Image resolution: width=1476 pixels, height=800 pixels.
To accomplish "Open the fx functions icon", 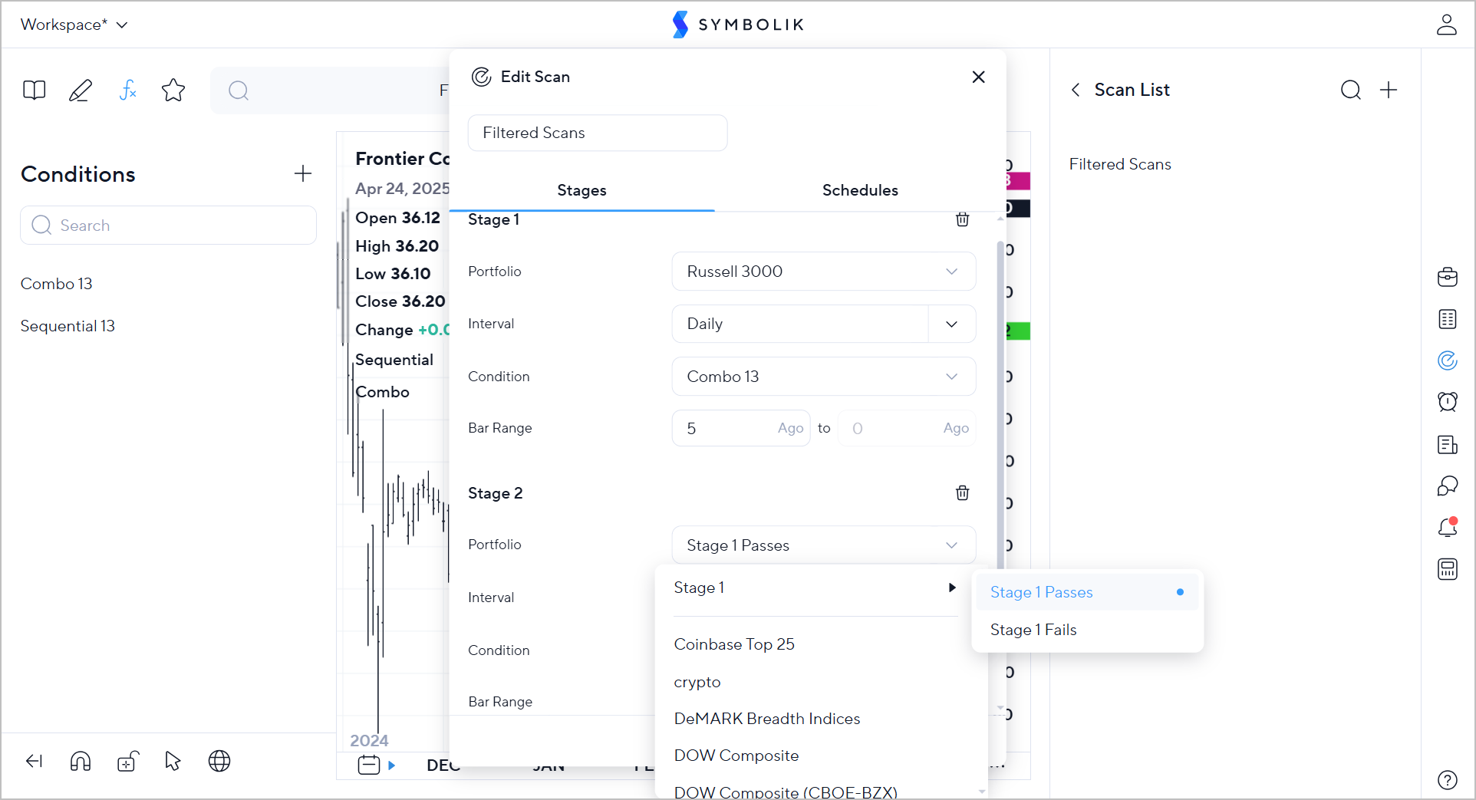I will (x=128, y=91).
